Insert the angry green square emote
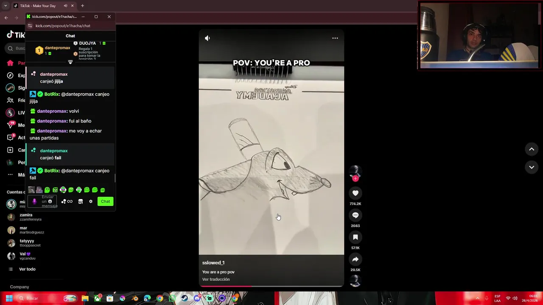Image resolution: width=543 pixels, height=305 pixels. (x=55, y=190)
